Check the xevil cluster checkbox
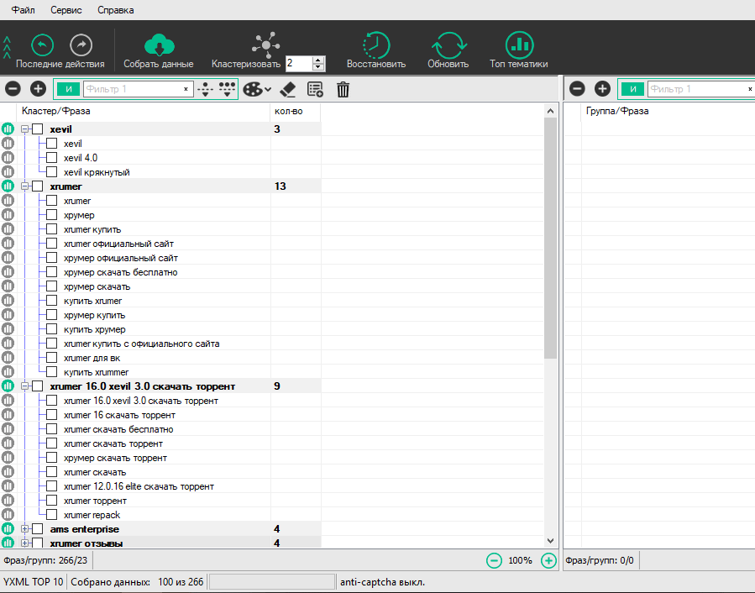This screenshot has height=593, width=755. [38, 129]
